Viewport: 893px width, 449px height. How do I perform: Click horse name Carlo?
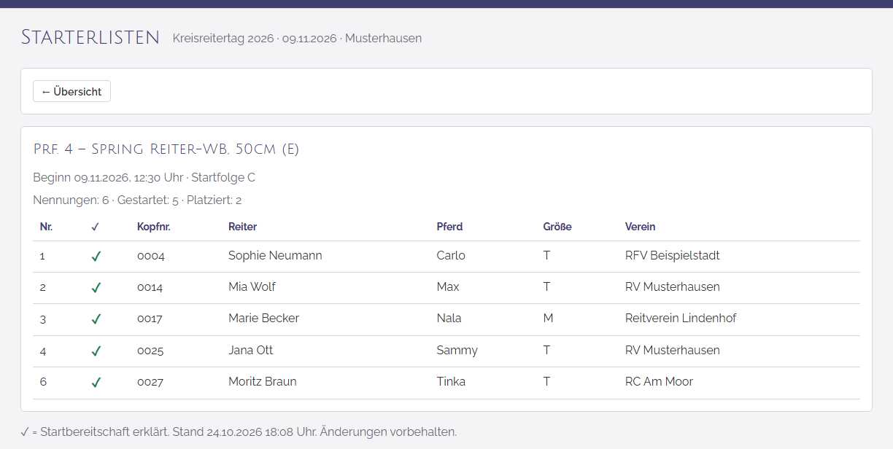pos(451,256)
